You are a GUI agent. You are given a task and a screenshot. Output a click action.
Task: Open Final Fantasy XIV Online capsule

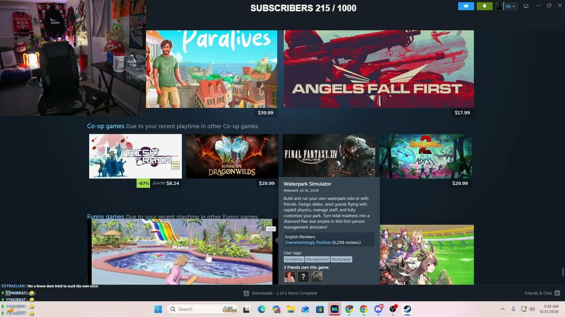click(329, 155)
